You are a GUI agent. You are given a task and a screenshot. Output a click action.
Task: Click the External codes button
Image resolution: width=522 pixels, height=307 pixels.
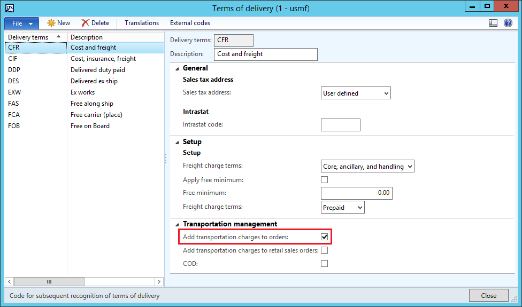click(190, 23)
